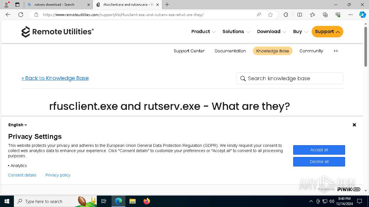Expand the Solutions menu
Viewport: 369px width, 207px height.
click(236, 32)
